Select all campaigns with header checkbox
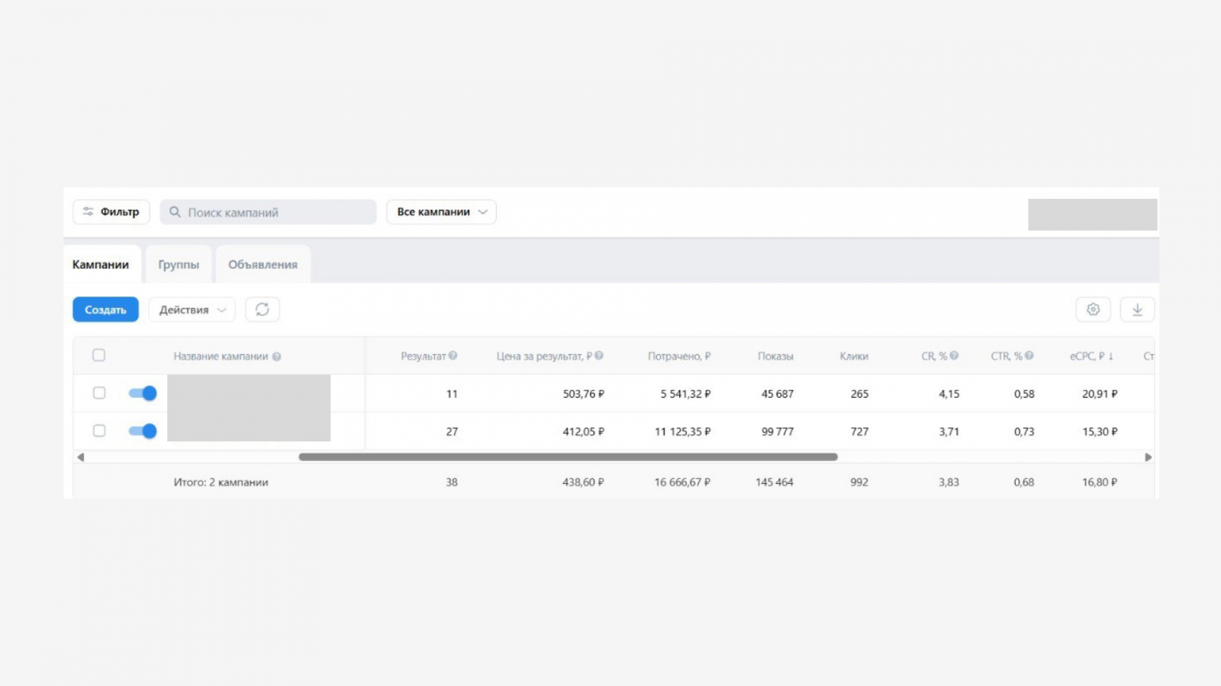This screenshot has width=1221, height=686. 99,355
